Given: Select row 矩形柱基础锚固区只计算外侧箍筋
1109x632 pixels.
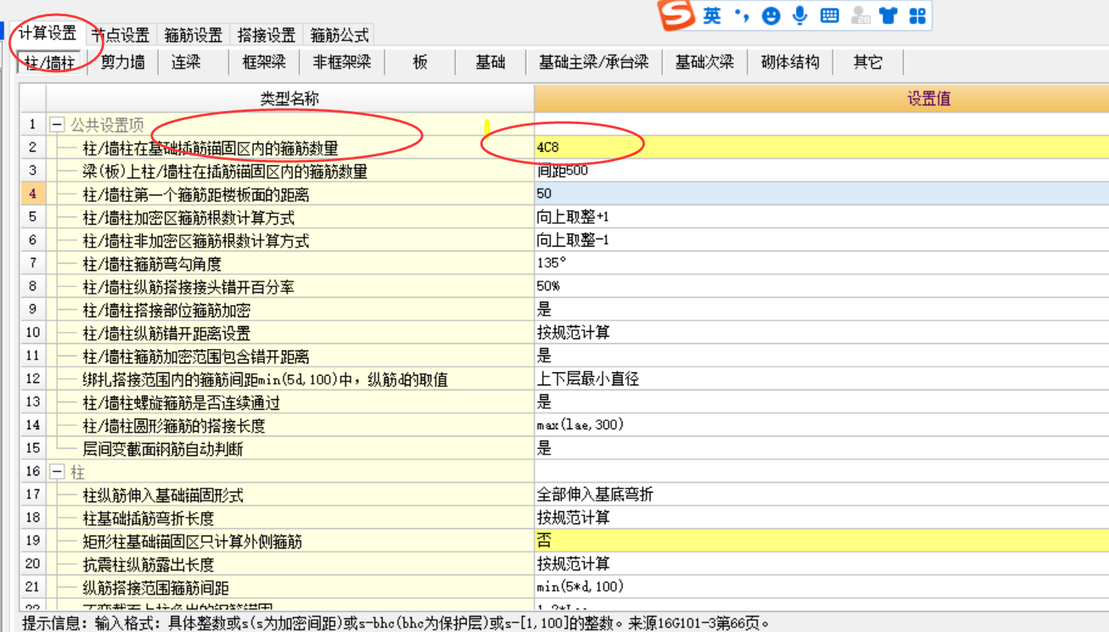Looking at the screenshot, I should tap(192, 541).
